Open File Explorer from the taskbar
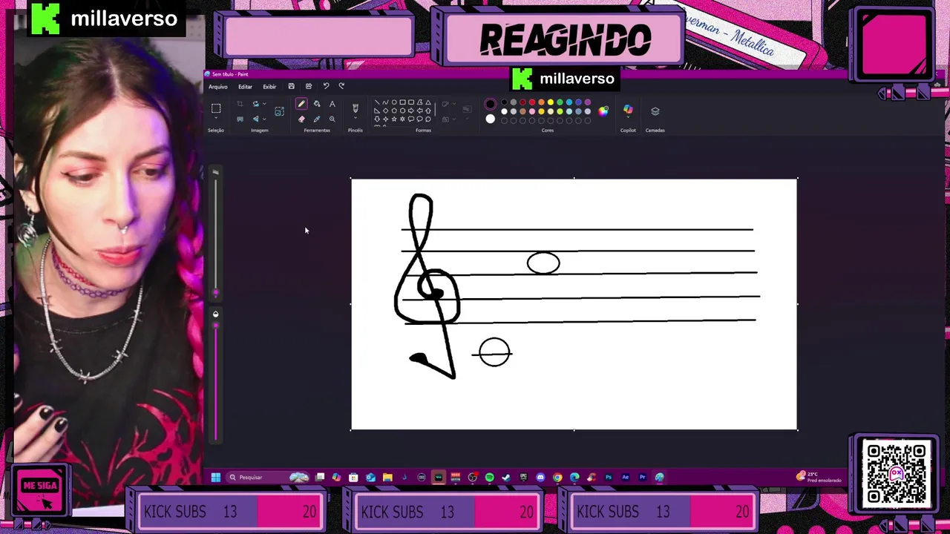 387,477
